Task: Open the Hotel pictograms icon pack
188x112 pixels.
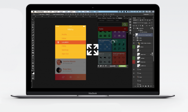Action: coord(119,58)
